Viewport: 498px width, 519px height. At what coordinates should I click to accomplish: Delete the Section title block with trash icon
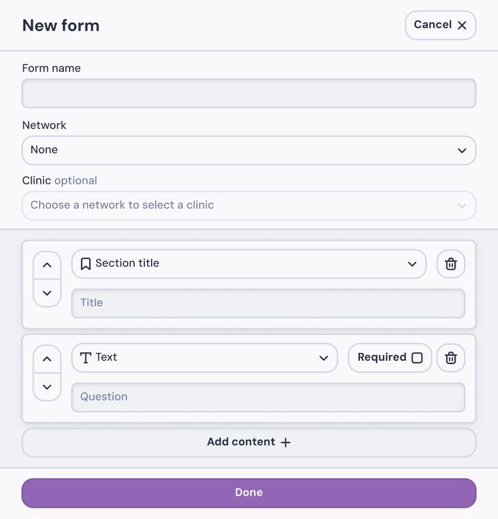(450, 264)
